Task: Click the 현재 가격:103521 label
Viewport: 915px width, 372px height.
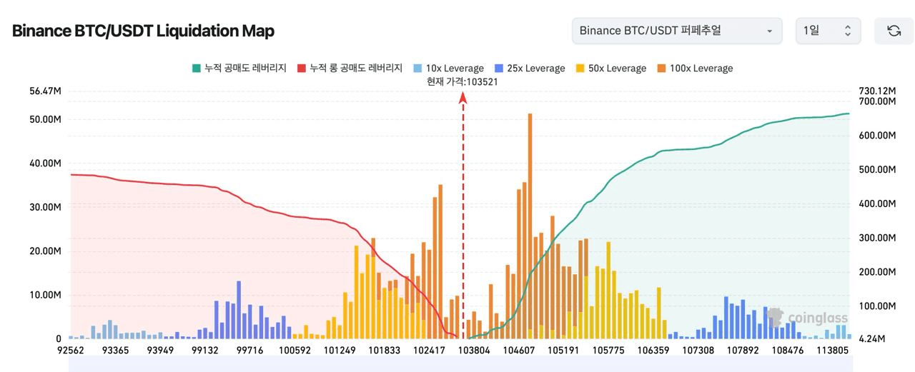Action: click(x=462, y=81)
